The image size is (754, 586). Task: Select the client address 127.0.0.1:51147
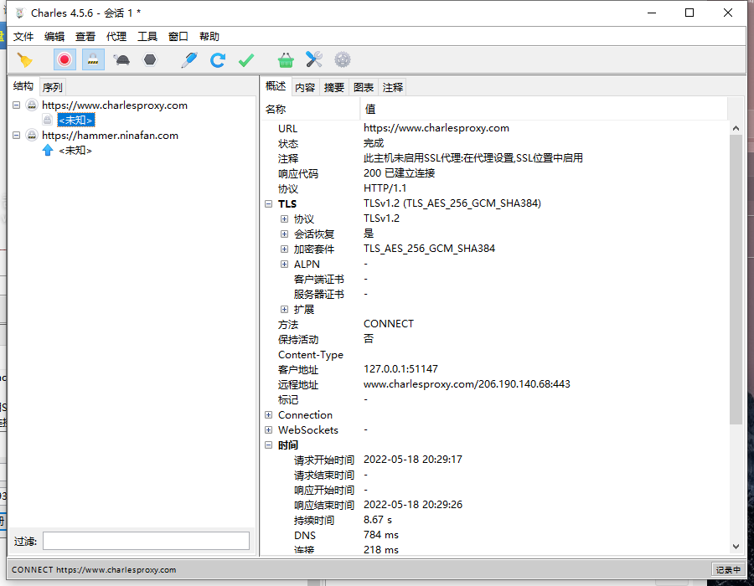pyautogui.click(x=400, y=369)
